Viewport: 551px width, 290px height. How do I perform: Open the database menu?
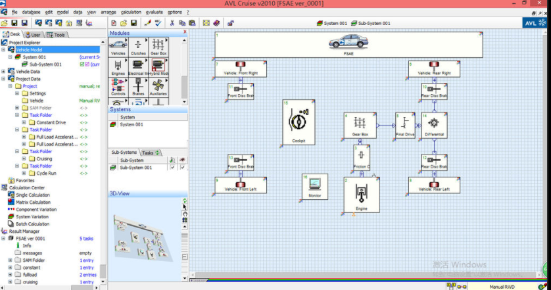tap(32, 12)
